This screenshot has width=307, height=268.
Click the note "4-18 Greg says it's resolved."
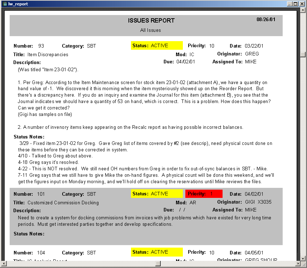tap(48, 162)
